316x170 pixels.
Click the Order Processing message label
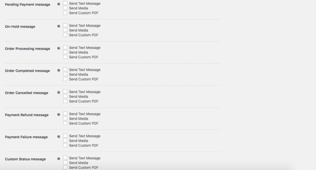click(28, 49)
